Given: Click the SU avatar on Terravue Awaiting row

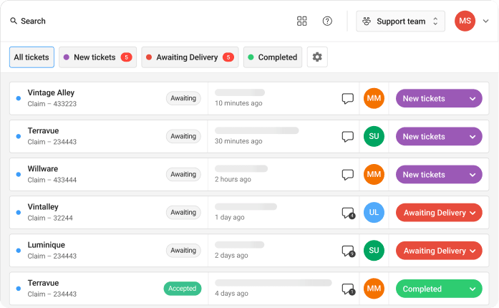Looking at the screenshot, I should [374, 136].
